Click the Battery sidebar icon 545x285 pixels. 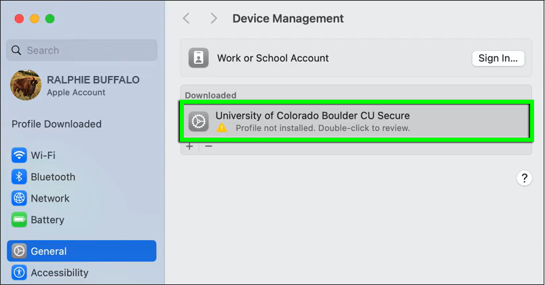click(19, 220)
